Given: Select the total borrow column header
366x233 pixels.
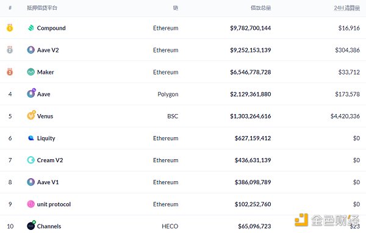Looking at the screenshot, I should point(260,8).
